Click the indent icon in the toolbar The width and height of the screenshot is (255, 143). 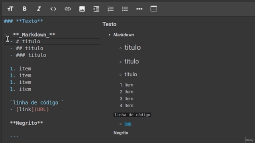pos(96,9)
